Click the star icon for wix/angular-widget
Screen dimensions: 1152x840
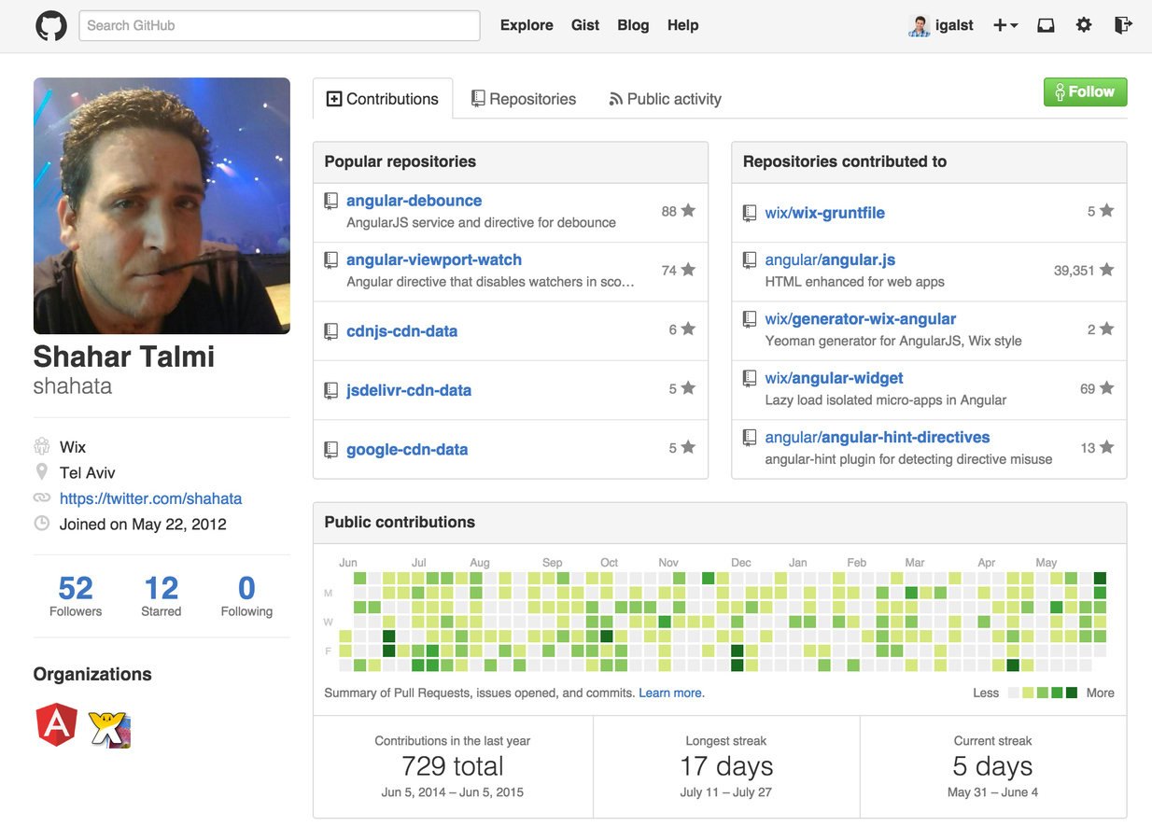click(x=1106, y=388)
